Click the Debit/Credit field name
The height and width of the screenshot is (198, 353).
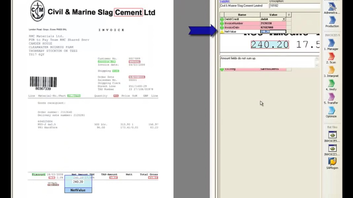pyautogui.click(x=232, y=19)
